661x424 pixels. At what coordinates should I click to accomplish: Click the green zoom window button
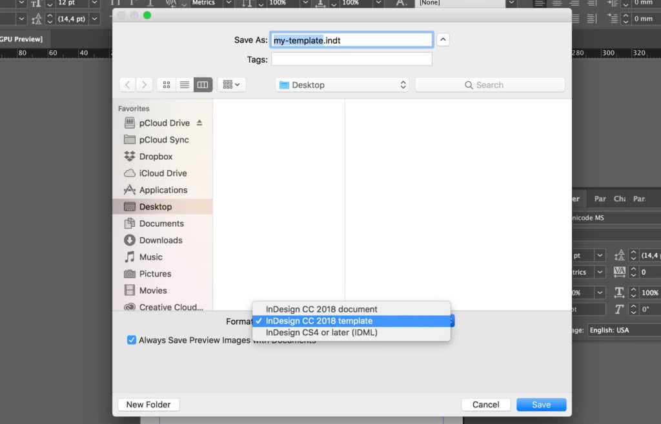click(147, 15)
